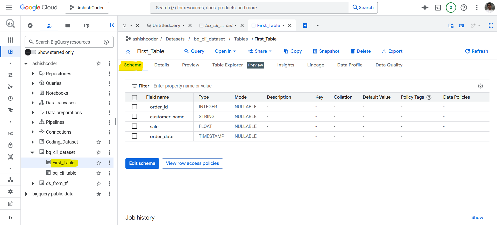Open the main navigation hamburger menu
Image resolution: width=497 pixels, height=225 pixels.
tap(9, 8)
